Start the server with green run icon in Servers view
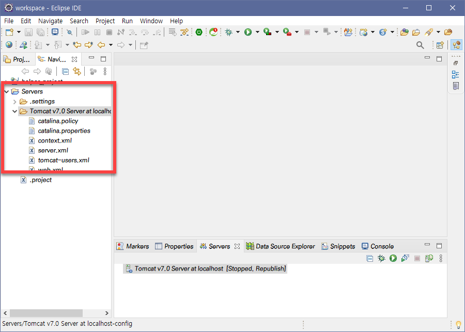The image size is (465, 332). 393,258
